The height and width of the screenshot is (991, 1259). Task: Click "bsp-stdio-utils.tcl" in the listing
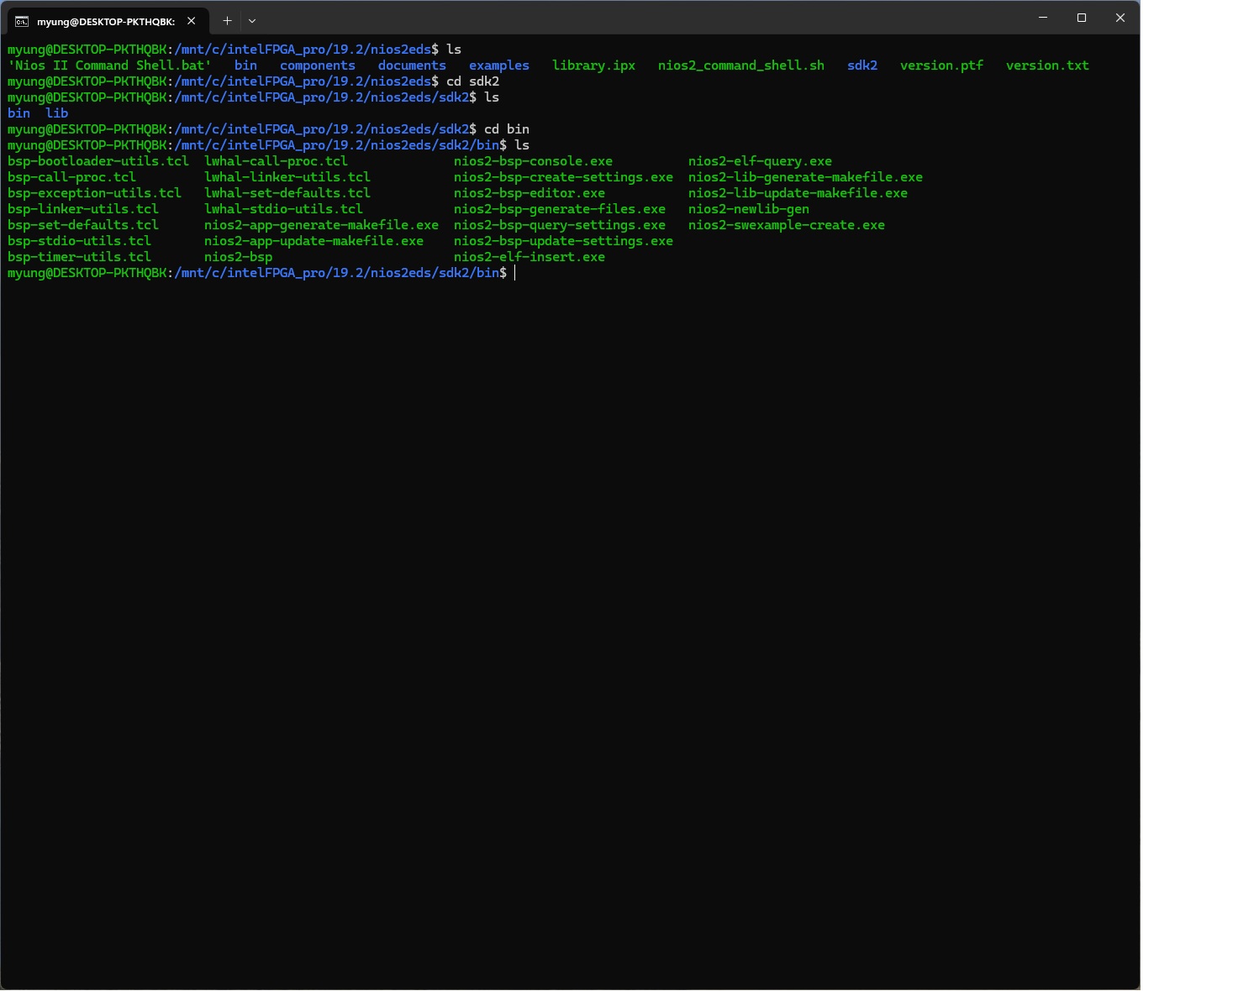point(79,241)
